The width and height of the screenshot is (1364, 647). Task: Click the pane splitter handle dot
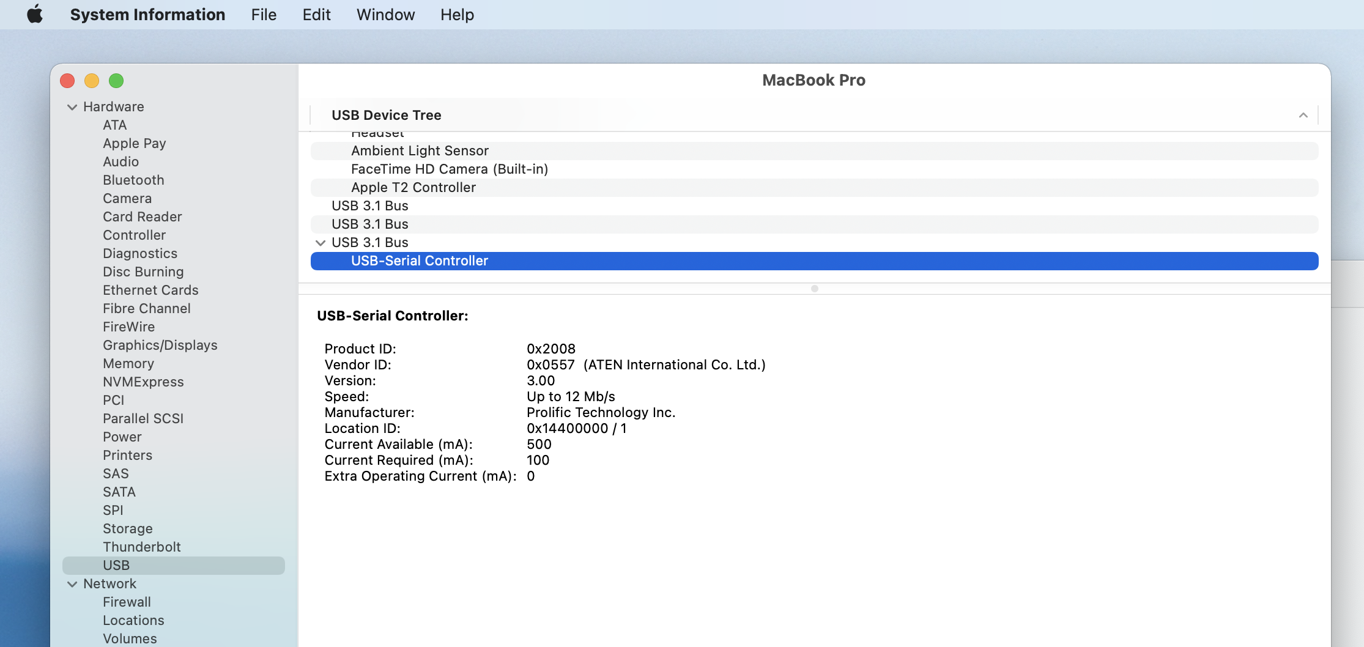[x=814, y=289]
